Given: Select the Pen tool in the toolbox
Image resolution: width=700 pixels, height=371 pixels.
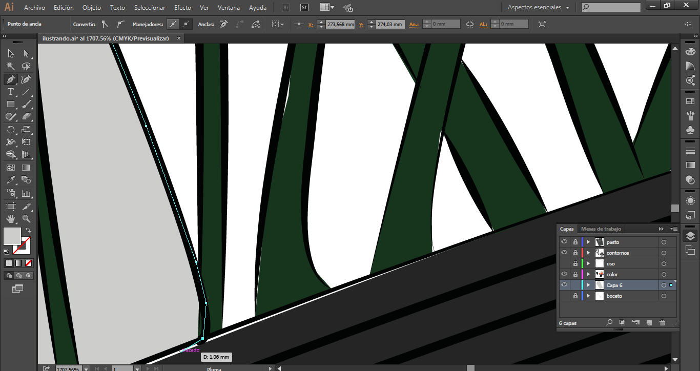Looking at the screenshot, I should pos(10,79).
